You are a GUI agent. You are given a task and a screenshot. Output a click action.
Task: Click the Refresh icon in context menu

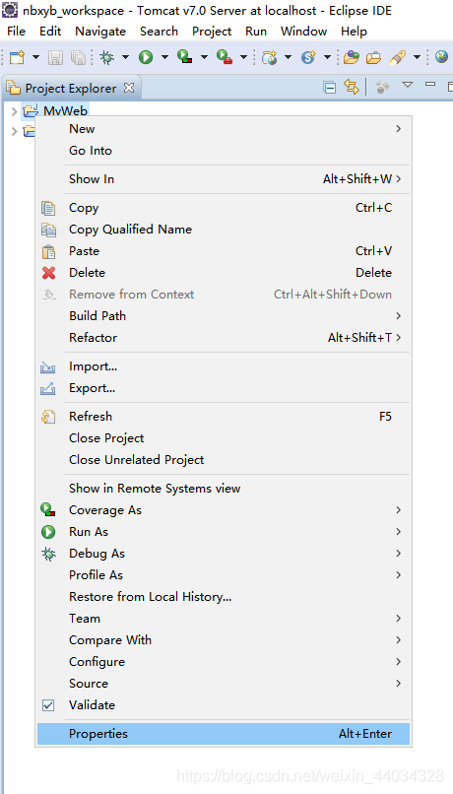(x=48, y=417)
